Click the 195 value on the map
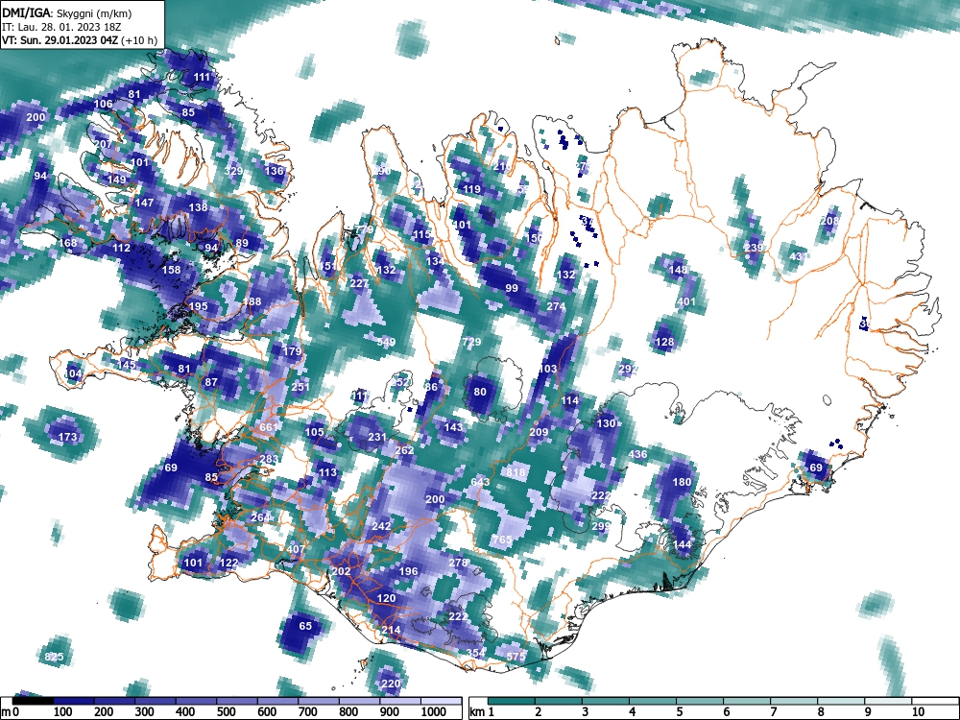Screen dimensions: 960x720 point(199,306)
